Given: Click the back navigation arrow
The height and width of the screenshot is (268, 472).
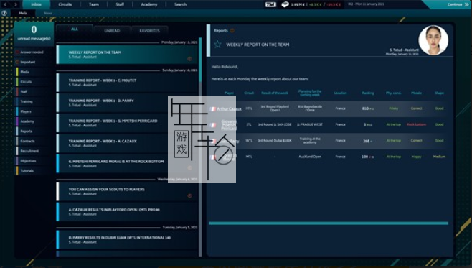Looking at the screenshot, I should 5,4.
